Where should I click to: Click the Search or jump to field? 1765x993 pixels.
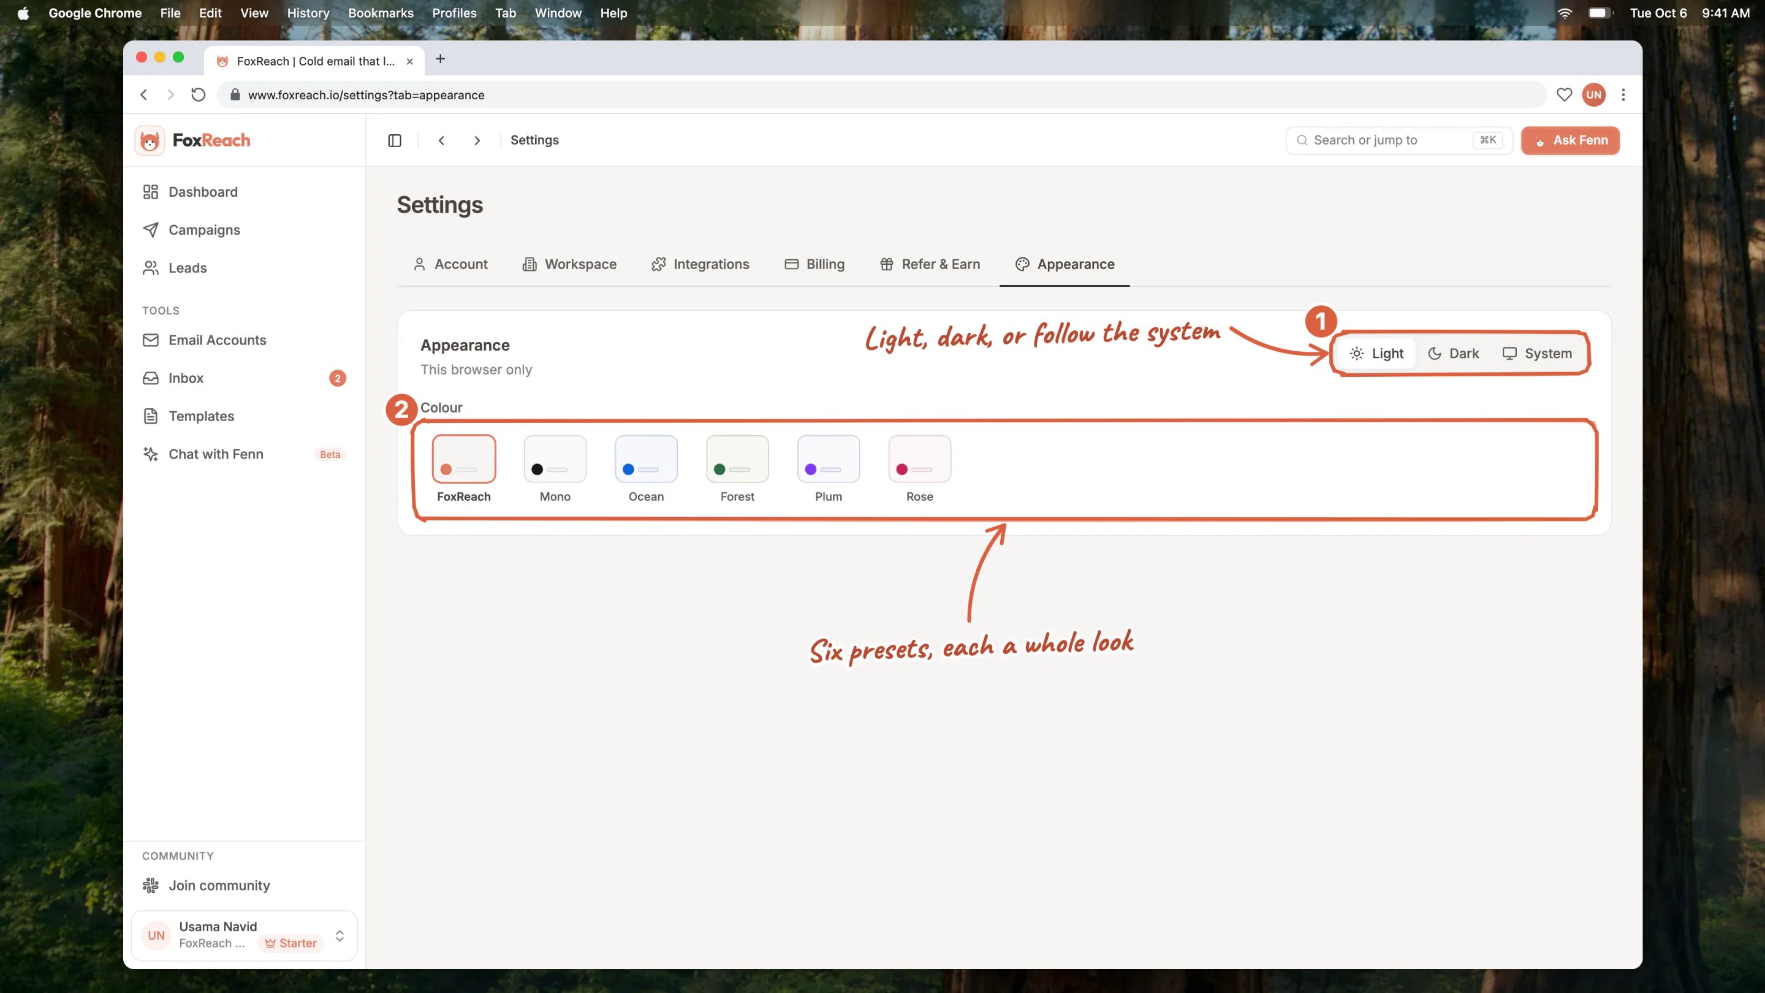point(1399,140)
